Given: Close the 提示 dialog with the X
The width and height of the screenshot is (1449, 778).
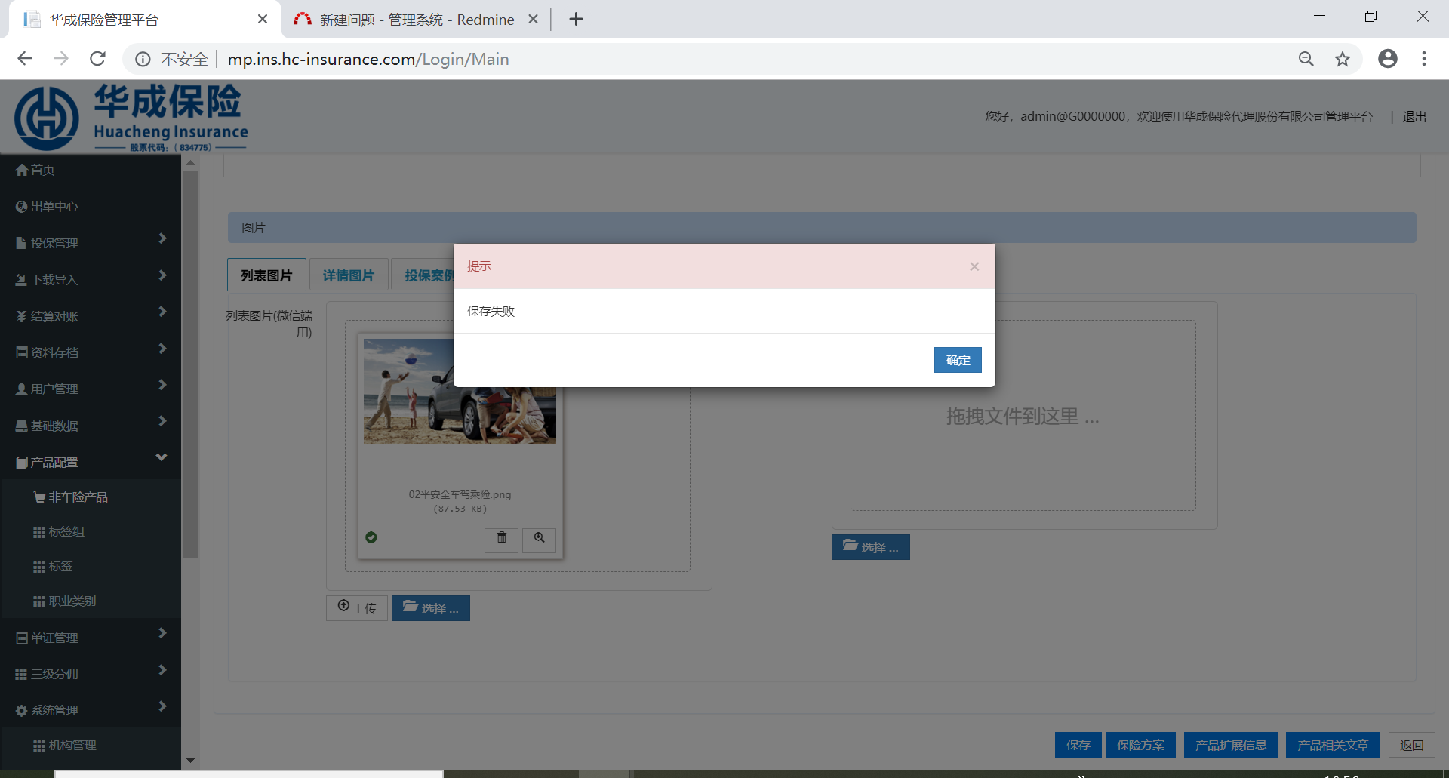Looking at the screenshot, I should [974, 266].
